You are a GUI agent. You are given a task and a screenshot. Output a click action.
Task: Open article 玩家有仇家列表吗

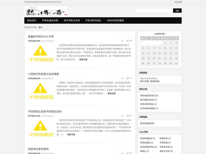tap(38, 149)
